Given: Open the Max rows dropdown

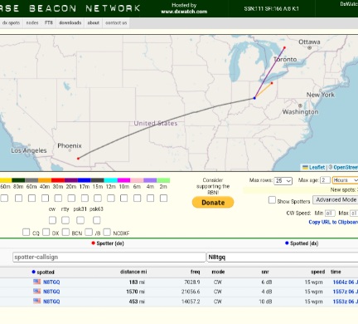Looking at the screenshot, I should click(283, 181).
